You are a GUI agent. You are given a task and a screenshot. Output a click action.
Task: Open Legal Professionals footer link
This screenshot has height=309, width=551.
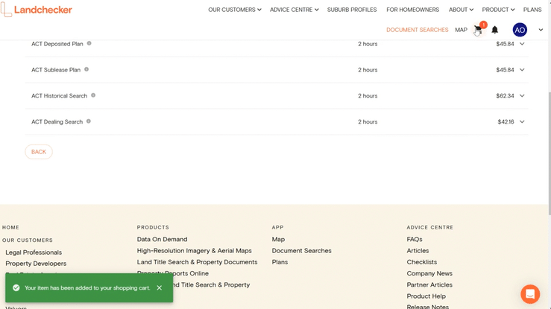34,252
